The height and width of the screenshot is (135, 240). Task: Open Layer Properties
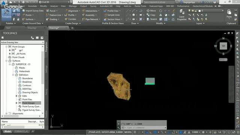coord(181,15)
